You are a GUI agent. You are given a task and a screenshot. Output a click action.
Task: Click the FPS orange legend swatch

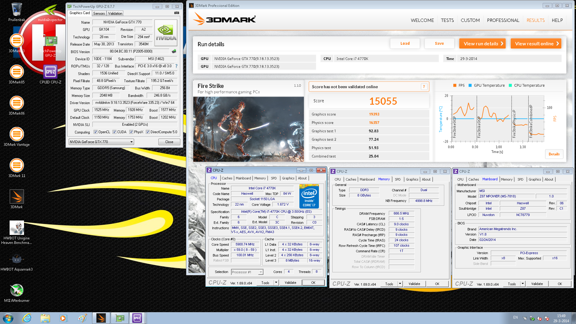point(455,85)
